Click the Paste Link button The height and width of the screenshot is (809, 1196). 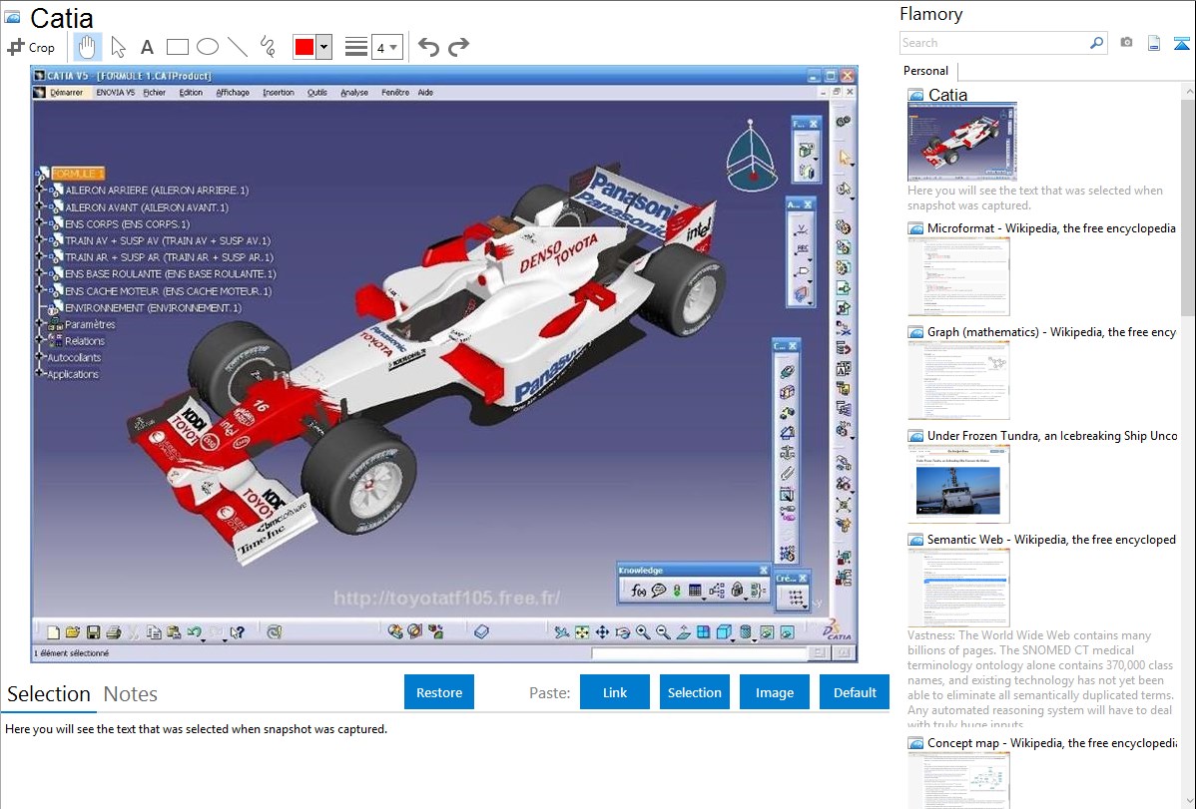tap(615, 692)
